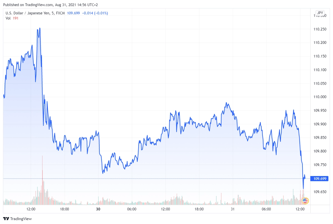Click the 'Published on TradingView.com' caption
This screenshot has height=224, width=333.
point(50,5)
